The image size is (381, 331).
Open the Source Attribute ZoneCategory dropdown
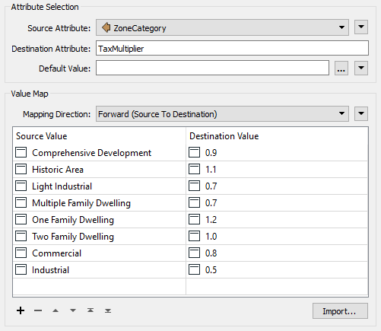pos(222,27)
